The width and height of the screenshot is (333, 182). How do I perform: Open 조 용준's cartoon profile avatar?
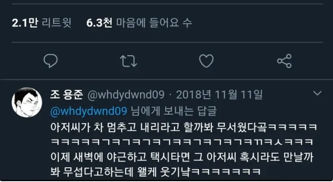(x=27, y=102)
